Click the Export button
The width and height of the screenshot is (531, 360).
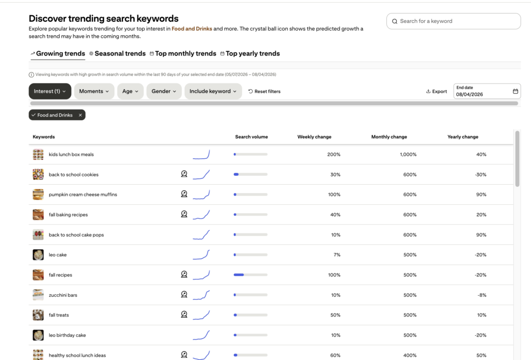click(436, 91)
